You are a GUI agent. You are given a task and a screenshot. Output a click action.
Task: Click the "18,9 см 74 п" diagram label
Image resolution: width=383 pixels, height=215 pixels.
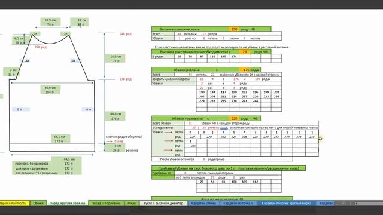[50, 22]
